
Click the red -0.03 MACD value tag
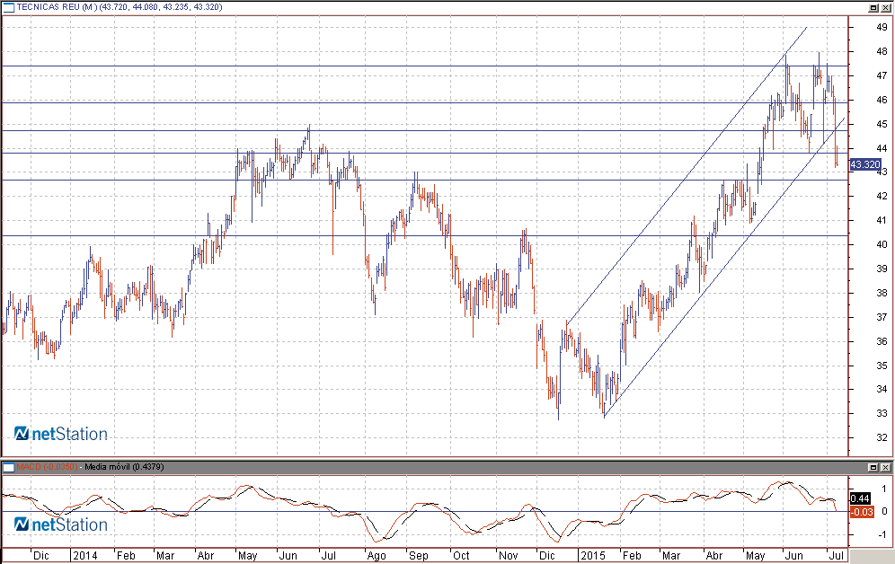tap(860, 512)
